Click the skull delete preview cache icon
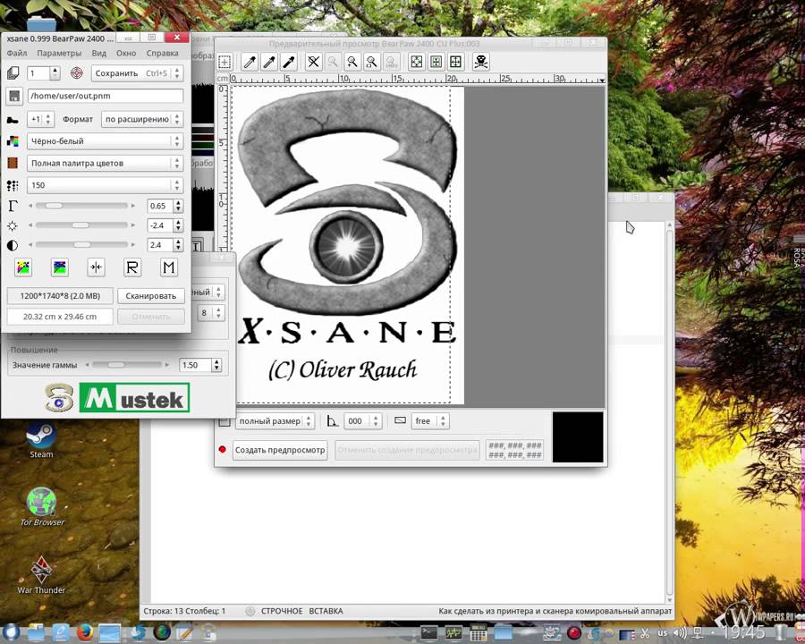Screen dimensions: 805x644 (x=481, y=62)
